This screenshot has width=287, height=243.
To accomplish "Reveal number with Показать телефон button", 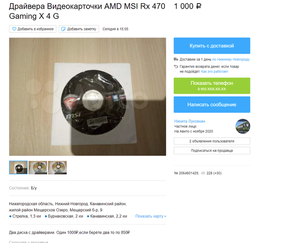I will pyautogui.click(x=212, y=86).
